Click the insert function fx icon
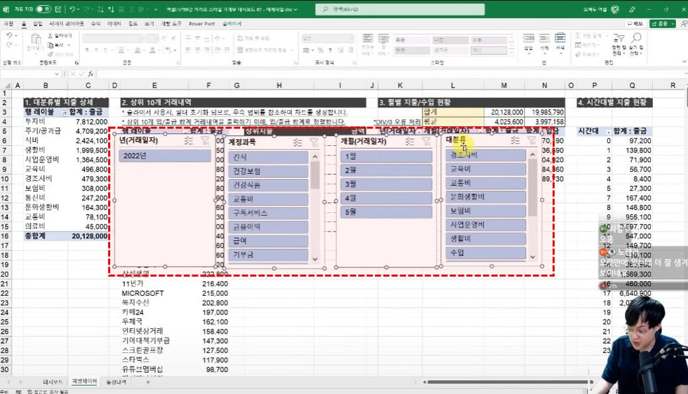This screenshot has height=394, width=688. click(x=91, y=74)
